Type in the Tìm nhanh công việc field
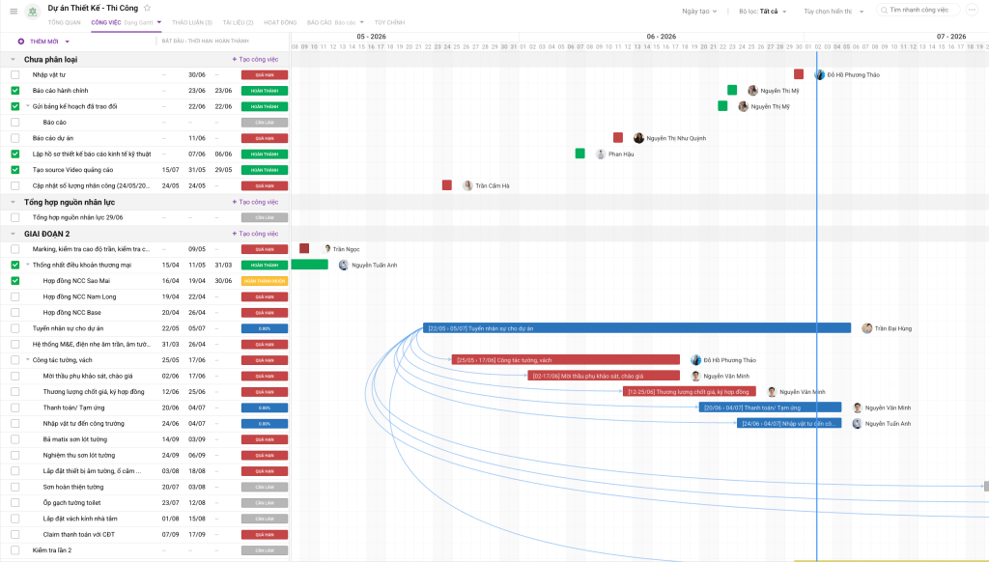989x562 pixels. click(x=918, y=10)
